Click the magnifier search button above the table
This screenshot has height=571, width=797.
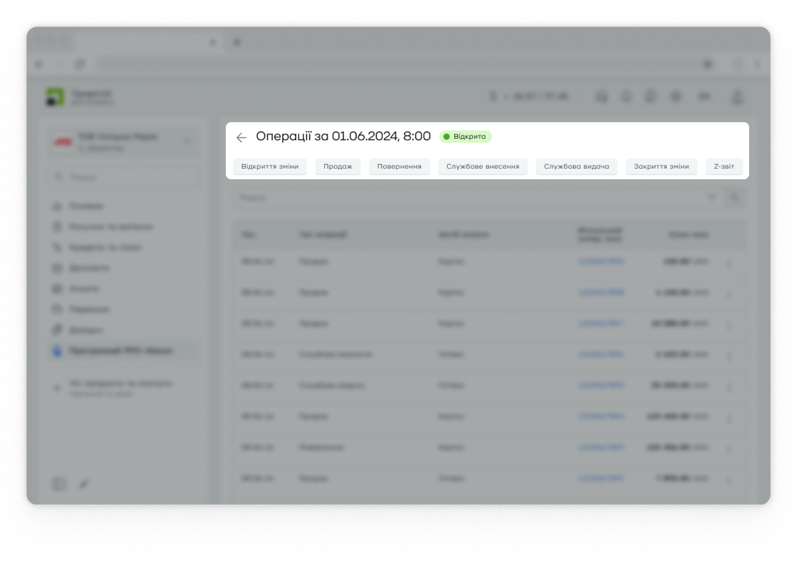(735, 197)
